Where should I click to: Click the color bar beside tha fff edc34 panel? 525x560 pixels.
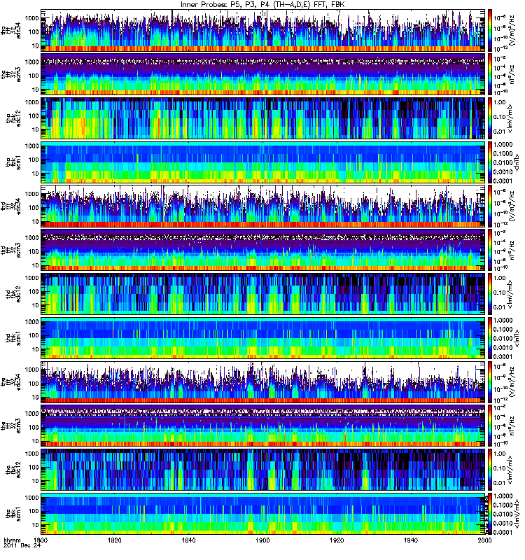[490, 30]
